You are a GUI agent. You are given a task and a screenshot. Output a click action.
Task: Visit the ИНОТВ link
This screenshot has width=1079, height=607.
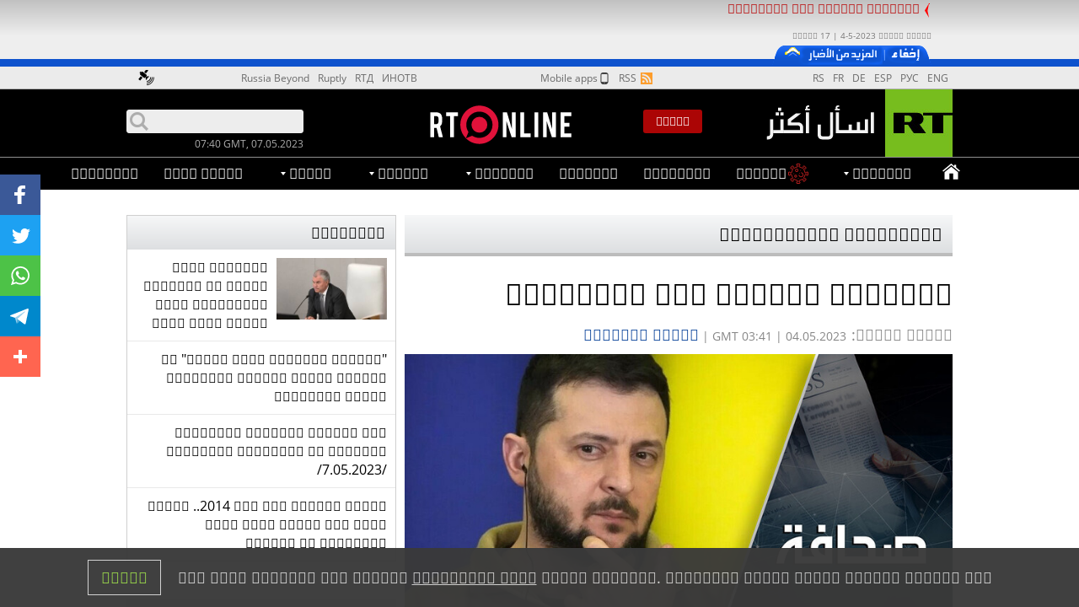coord(400,78)
